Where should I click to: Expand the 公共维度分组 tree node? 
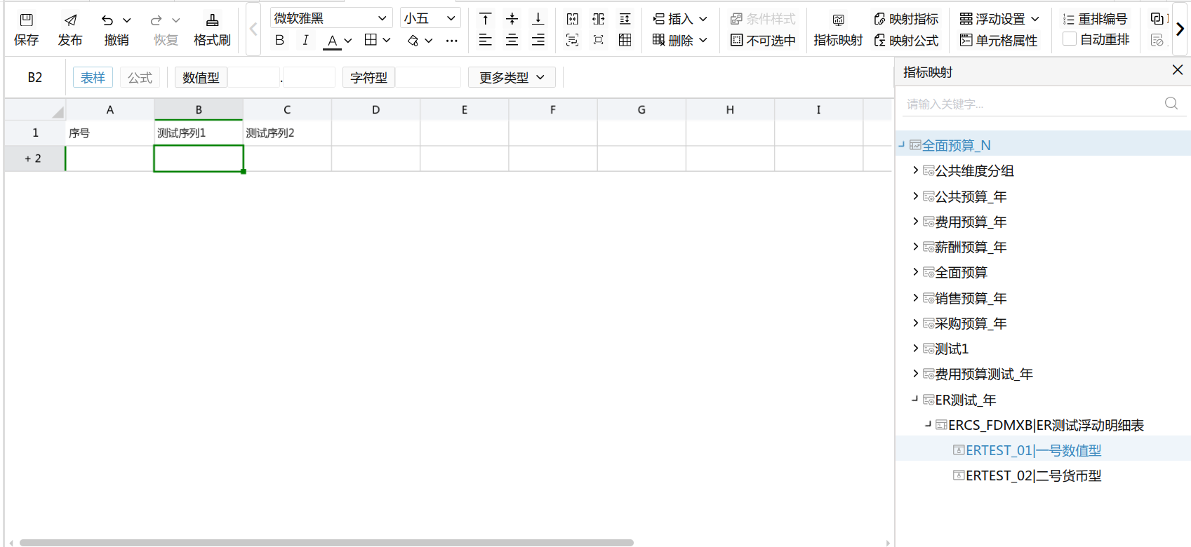click(x=915, y=170)
